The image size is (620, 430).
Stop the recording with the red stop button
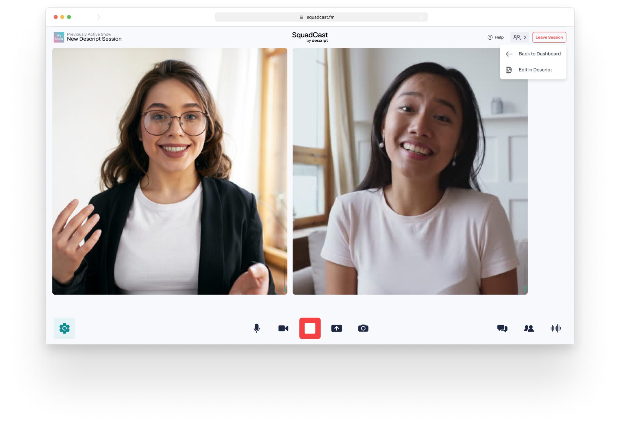tap(310, 328)
